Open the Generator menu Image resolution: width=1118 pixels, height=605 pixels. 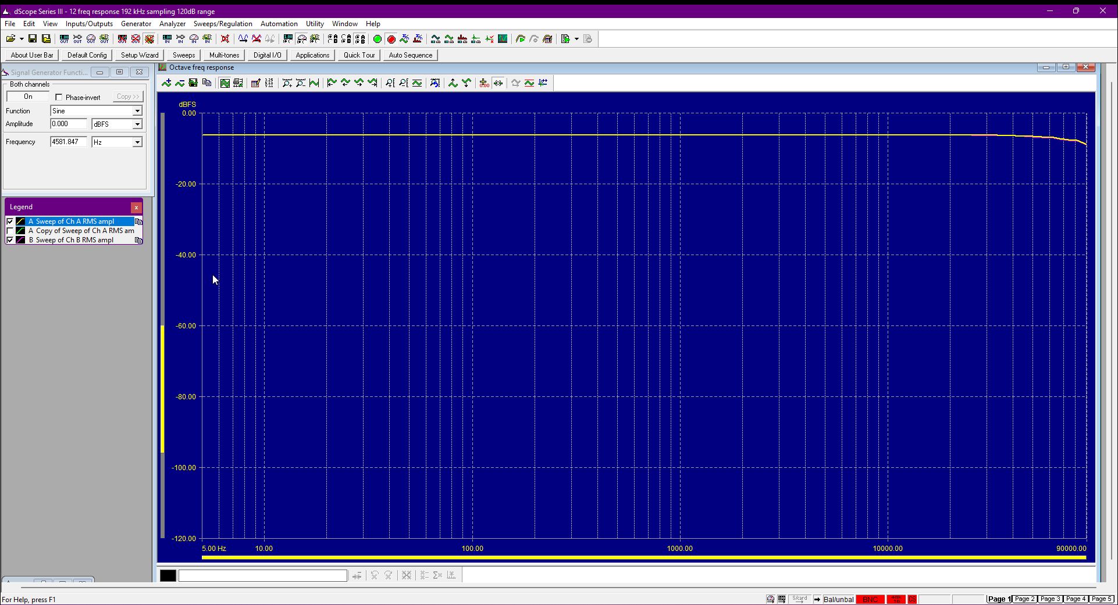click(x=136, y=24)
